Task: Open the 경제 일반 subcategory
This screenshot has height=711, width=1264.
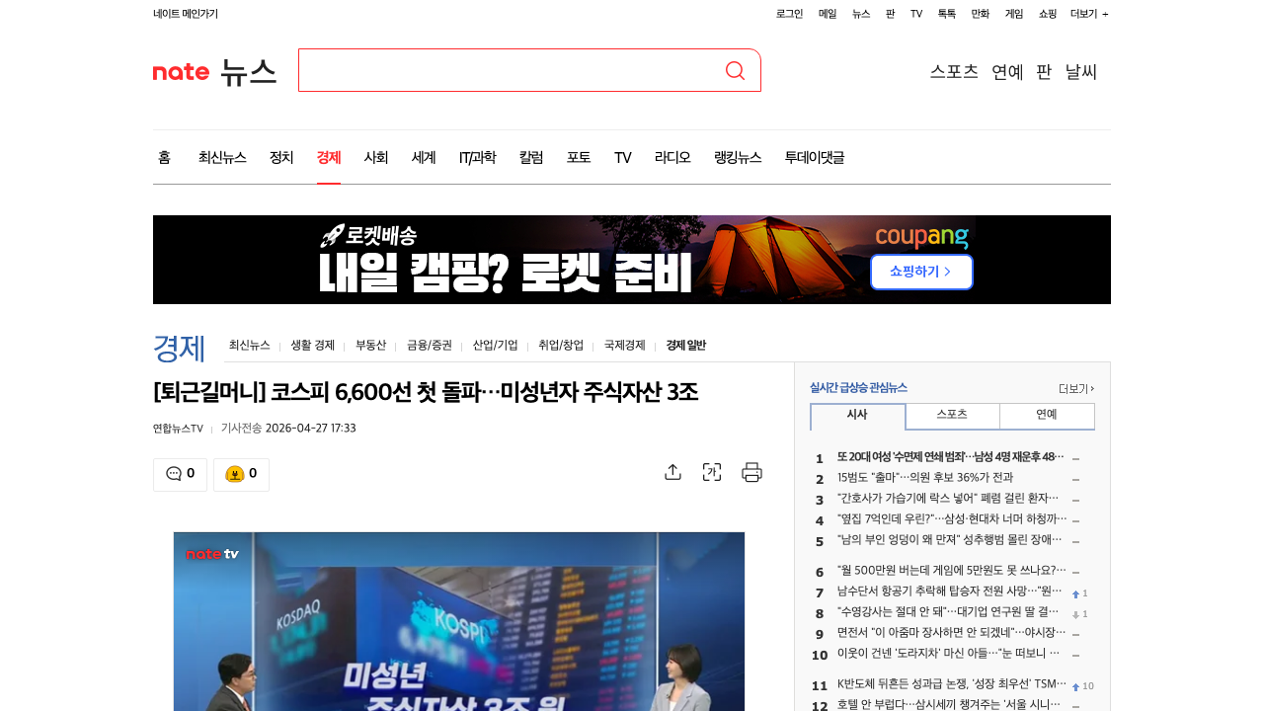Action: click(686, 346)
